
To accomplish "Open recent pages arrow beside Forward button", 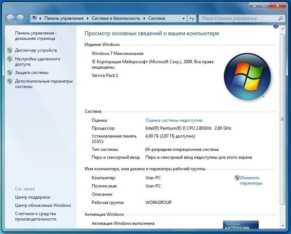I will (x=27, y=19).
